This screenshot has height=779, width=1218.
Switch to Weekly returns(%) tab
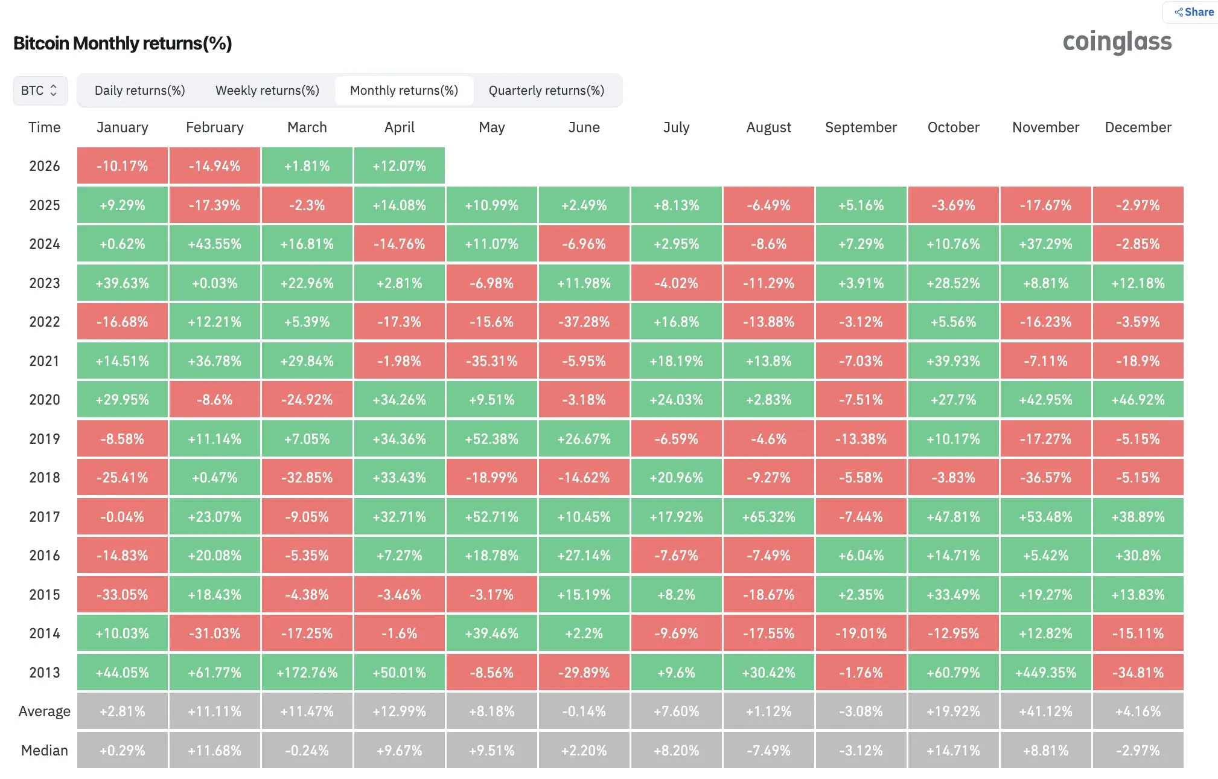coord(267,91)
